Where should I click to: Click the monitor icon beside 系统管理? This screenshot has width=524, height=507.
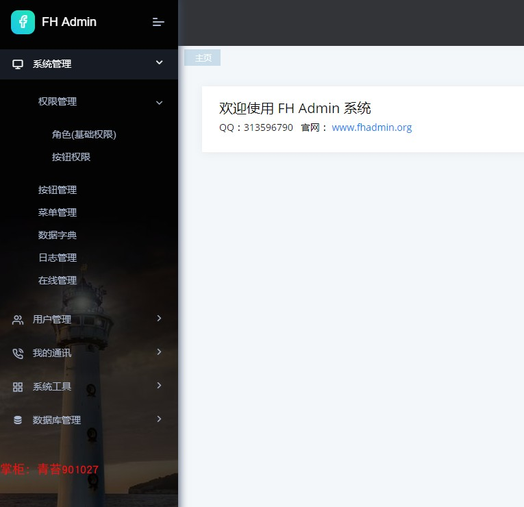[x=18, y=64]
